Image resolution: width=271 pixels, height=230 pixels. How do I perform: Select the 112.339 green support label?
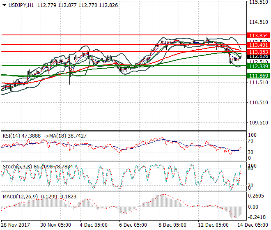click(x=259, y=66)
